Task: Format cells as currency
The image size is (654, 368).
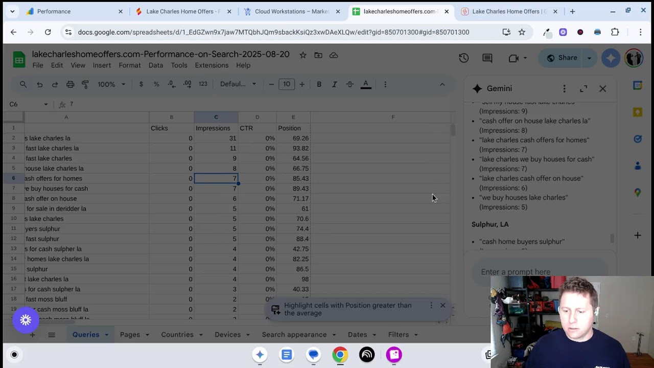Action: click(141, 84)
